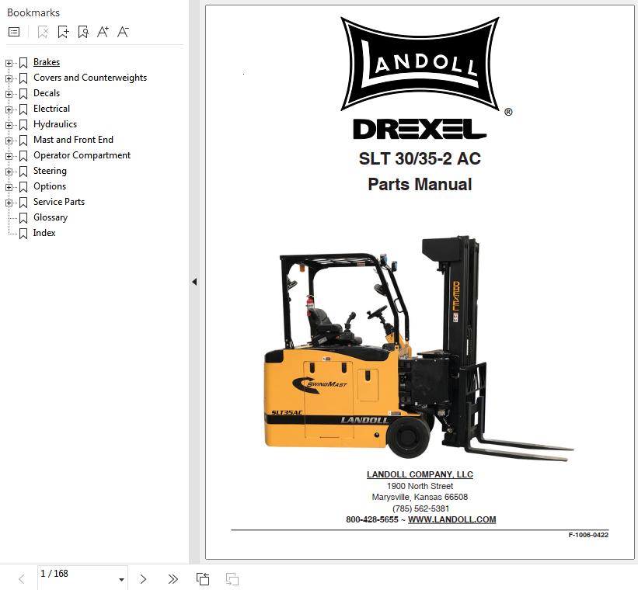The image size is (638, 590).
Task: Collapse the bookmarks panel with arrow
Action: pos(194,281)
